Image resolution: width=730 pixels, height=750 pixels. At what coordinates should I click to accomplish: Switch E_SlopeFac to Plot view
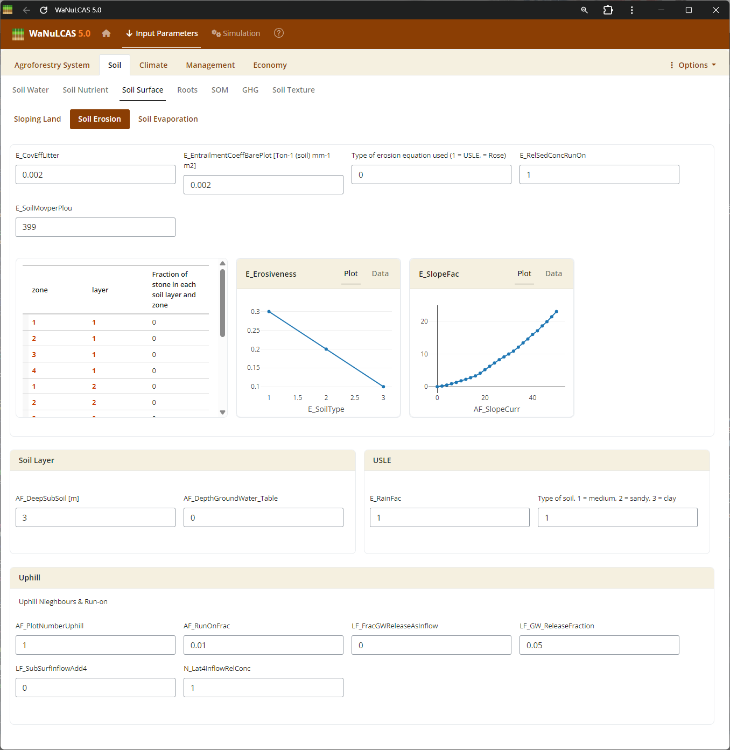tap(524, 274)
